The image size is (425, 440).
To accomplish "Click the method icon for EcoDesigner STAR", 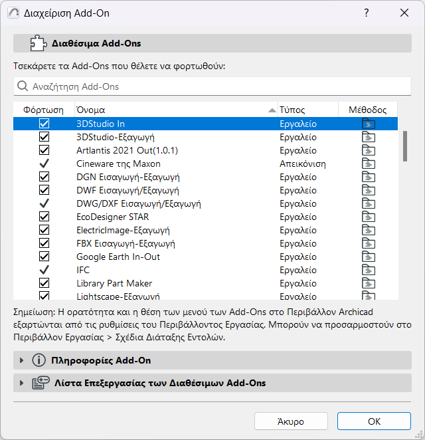I will [369, 217].
